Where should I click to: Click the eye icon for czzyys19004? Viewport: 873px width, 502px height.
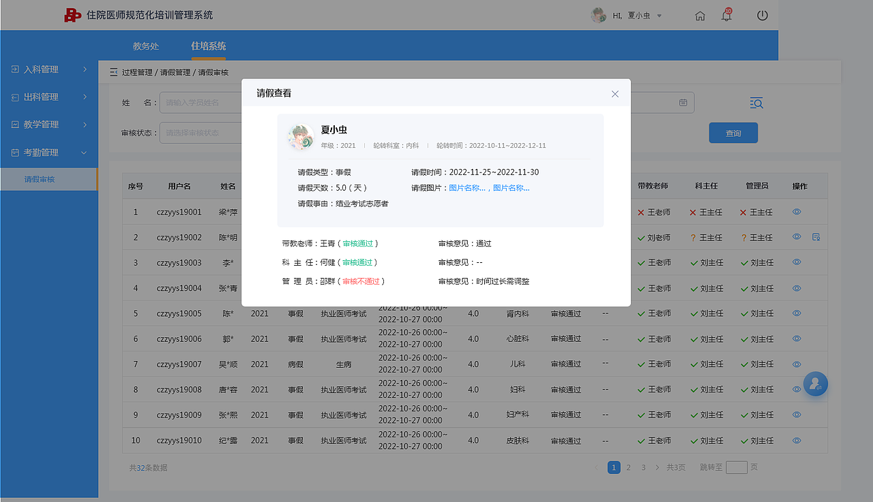tap(797, 288)
